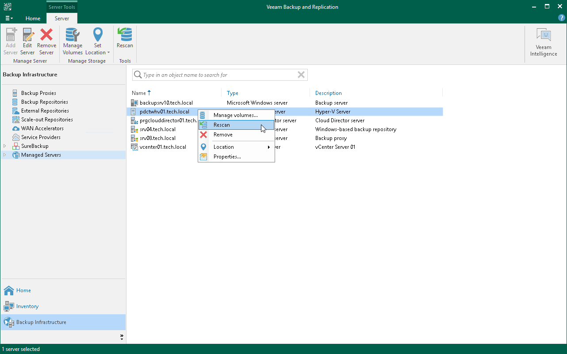Open Veeam Intelligence panel

pyautogui.click(x=544, y=42)
